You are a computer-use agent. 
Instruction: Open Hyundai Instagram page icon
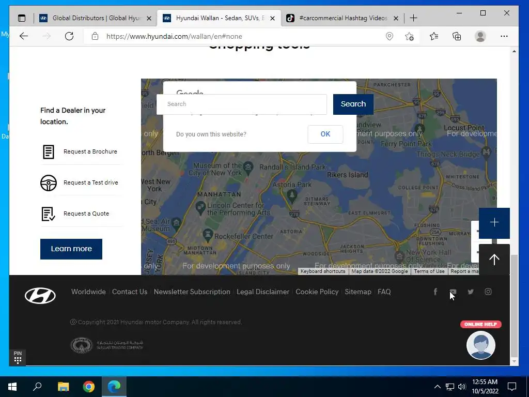[x=488, y=292]
